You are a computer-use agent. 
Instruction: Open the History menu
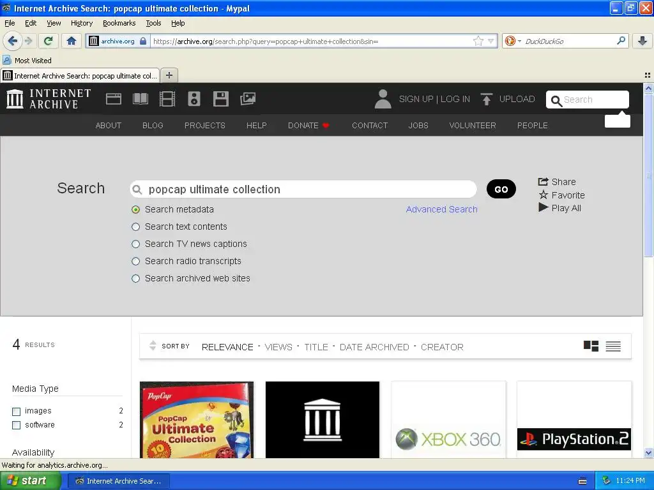tap(81, 23)
